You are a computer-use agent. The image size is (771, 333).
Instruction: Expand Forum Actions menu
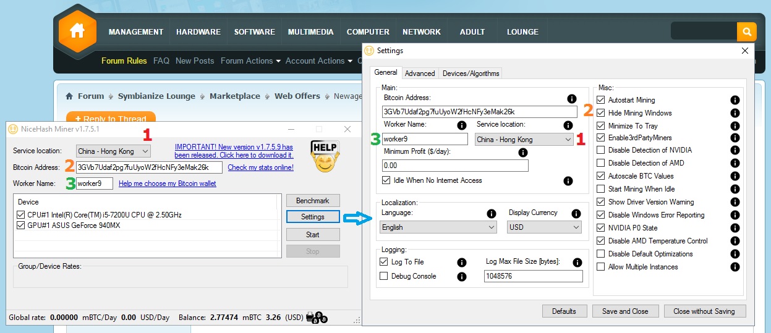point(250,61)
